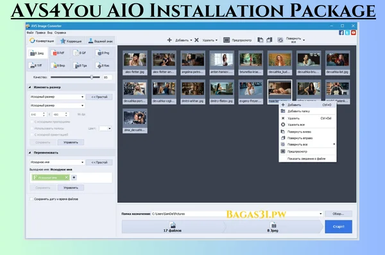The height and width of the screenshot is (255, 385).
Task: Open the Facebook icon link
Action: point(341,33)
